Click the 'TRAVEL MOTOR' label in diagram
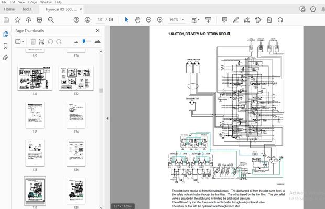Viewport: 325px width, 209px height. point(193,60)
